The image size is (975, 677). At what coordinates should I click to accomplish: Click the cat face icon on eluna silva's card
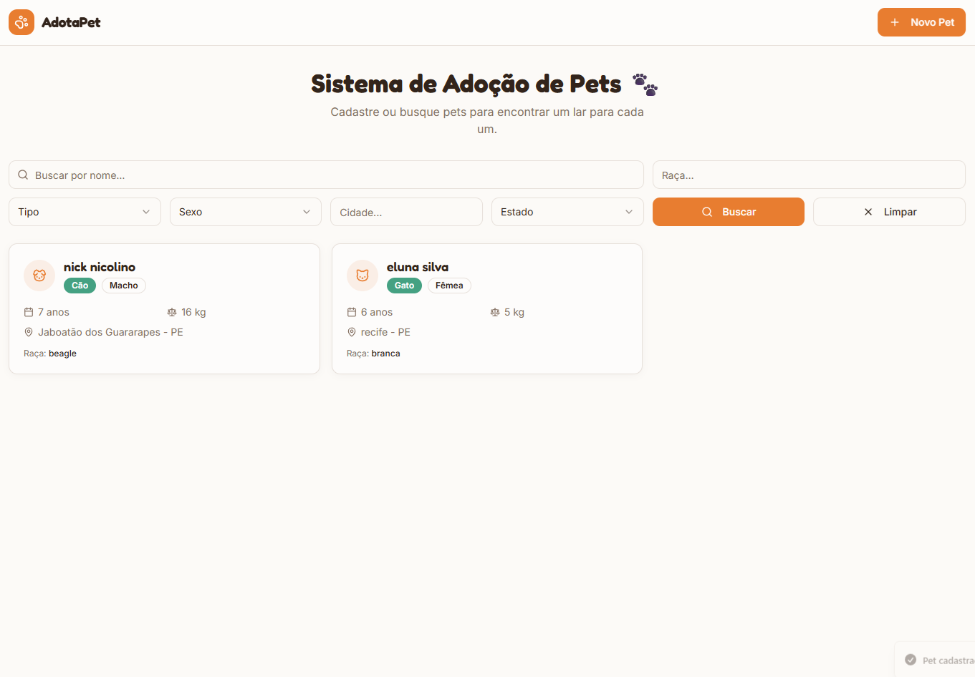(x=362, y=276)
